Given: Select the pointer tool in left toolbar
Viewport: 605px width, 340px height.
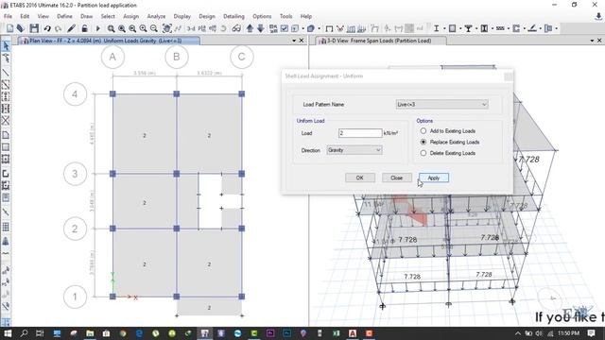Looking at the screenshot, I should point(6,45).
